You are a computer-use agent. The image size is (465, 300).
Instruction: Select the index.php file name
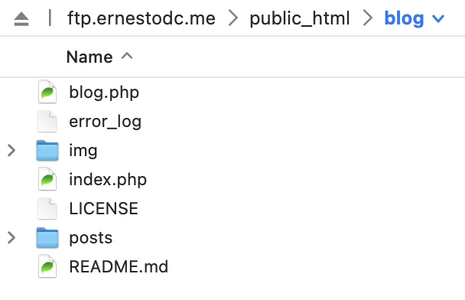[108, 180]
